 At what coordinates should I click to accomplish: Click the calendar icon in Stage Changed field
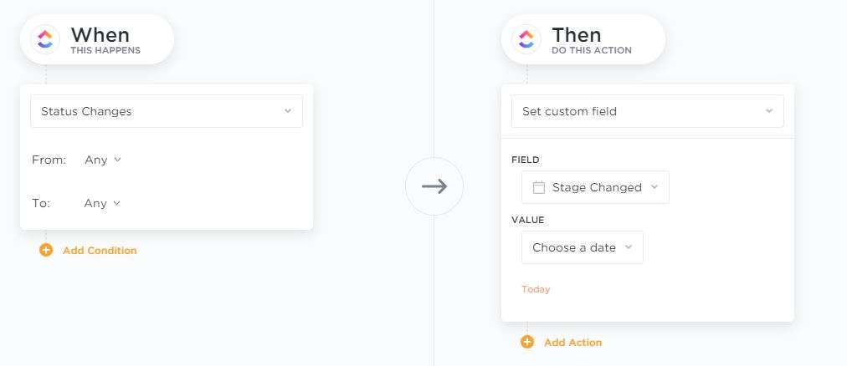(x=539, y=187)
